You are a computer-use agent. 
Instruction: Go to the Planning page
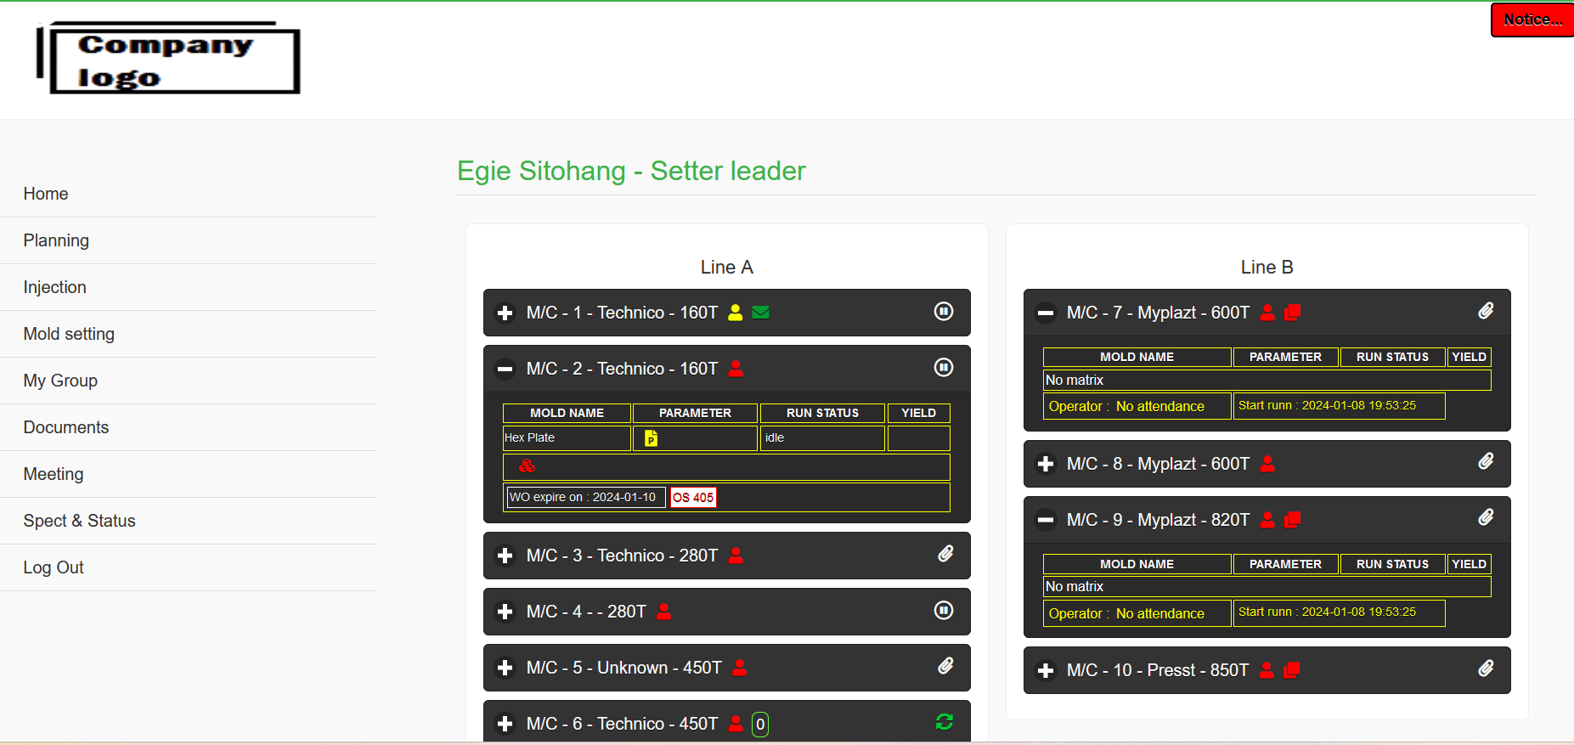pos(56,240)
